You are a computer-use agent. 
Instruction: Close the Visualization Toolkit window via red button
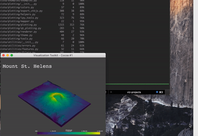point(4,55)
